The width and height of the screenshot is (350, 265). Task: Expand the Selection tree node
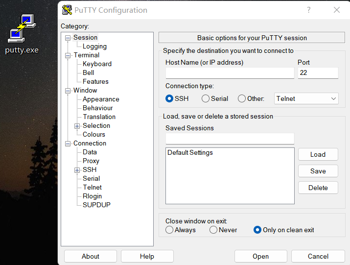(77, 126)
